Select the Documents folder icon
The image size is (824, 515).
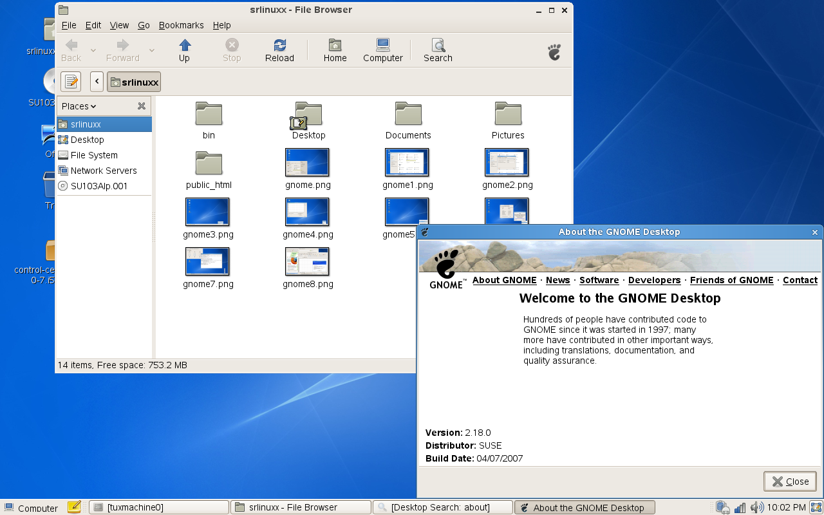point(408,114)
